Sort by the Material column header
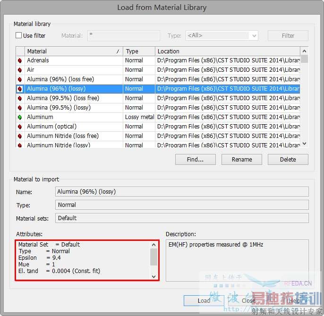The height and width of the screenshot is (316, 324). [x=74, y=51]
